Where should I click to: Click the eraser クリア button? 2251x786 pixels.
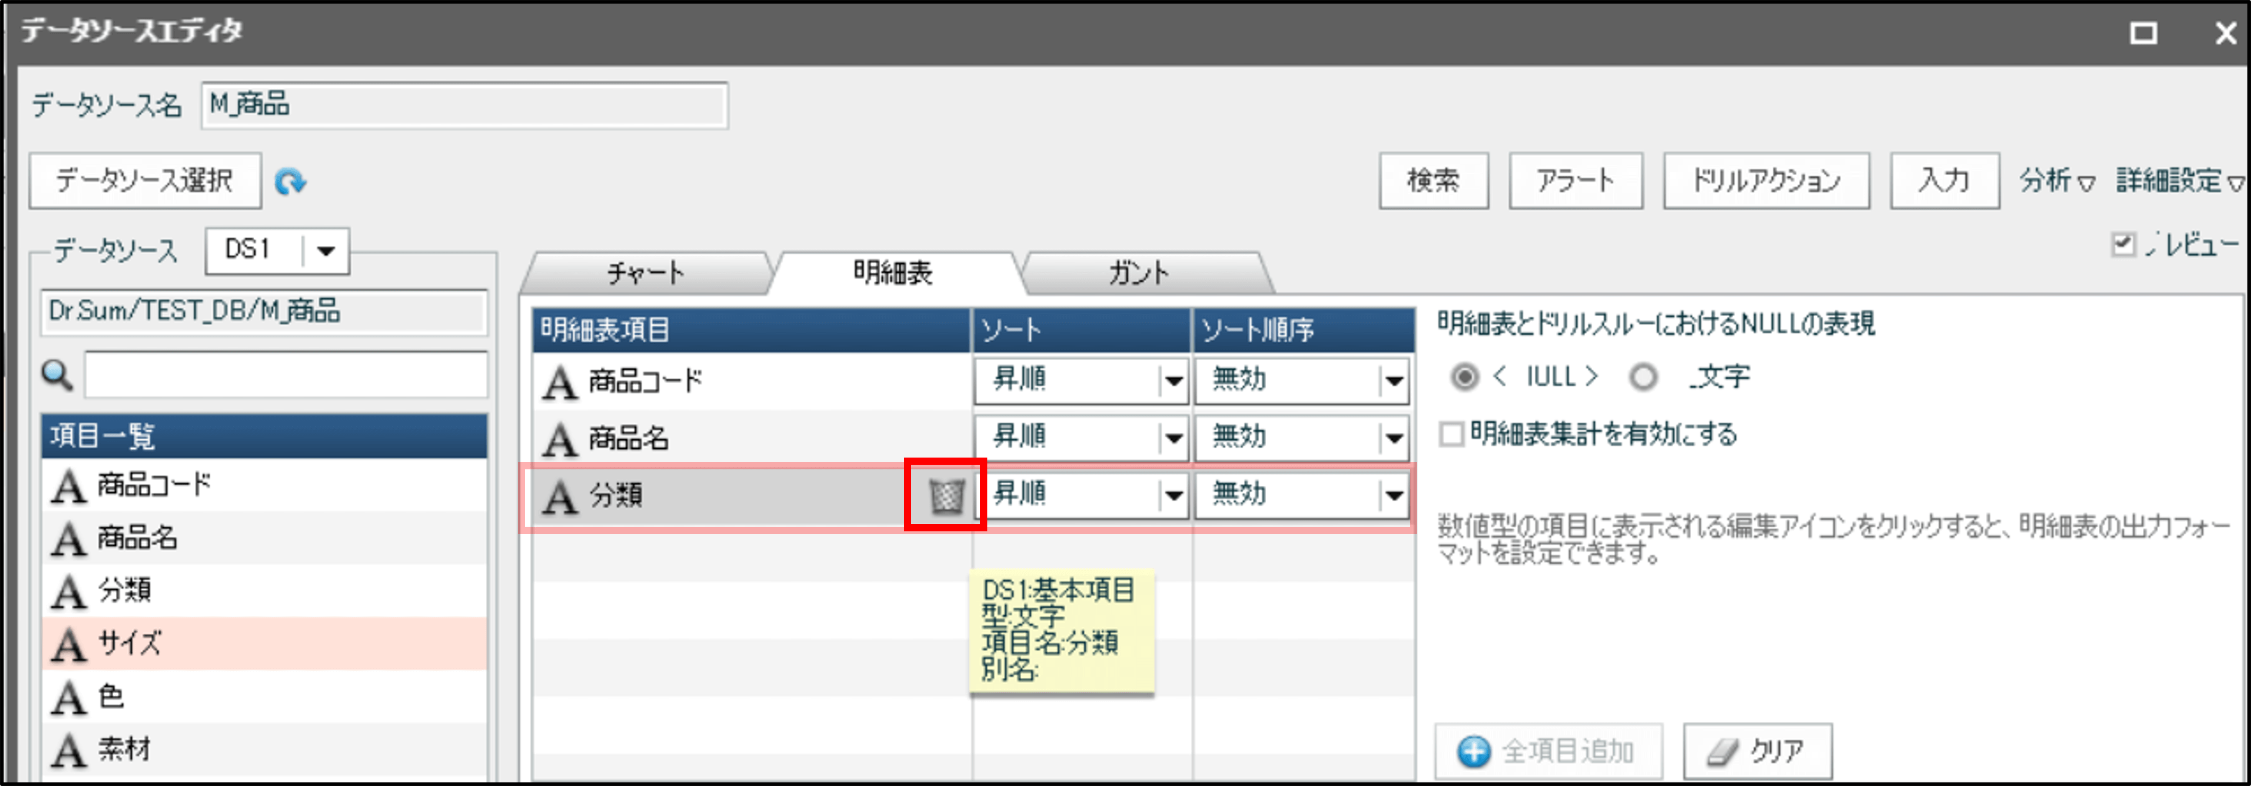point(1757,751)
